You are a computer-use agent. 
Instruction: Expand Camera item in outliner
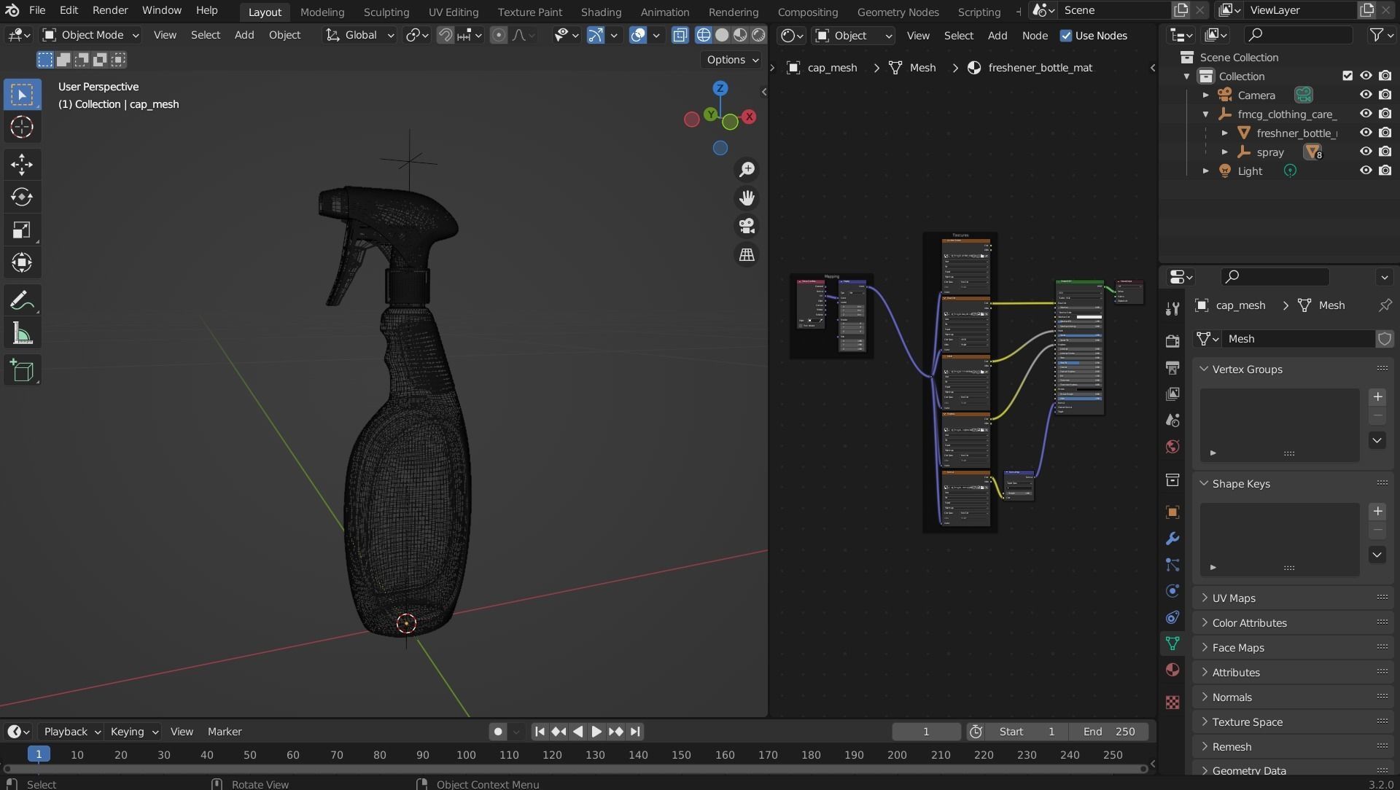1205,95
